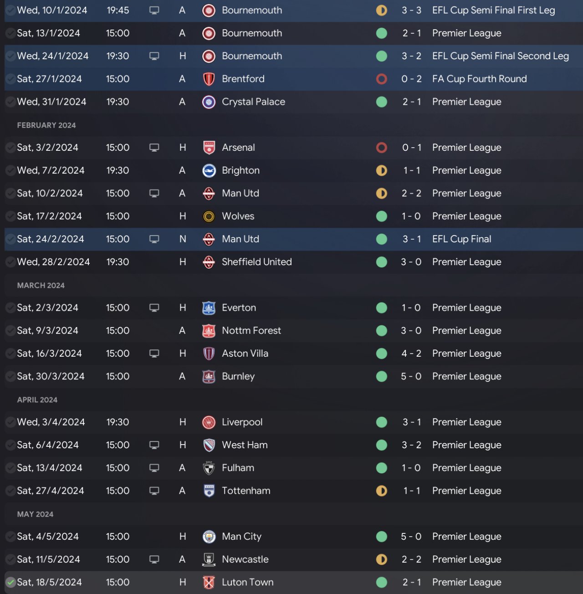Select the Tottenham club crest
Viewport: 583px width, 594px height.
click(x=209, y=491)
